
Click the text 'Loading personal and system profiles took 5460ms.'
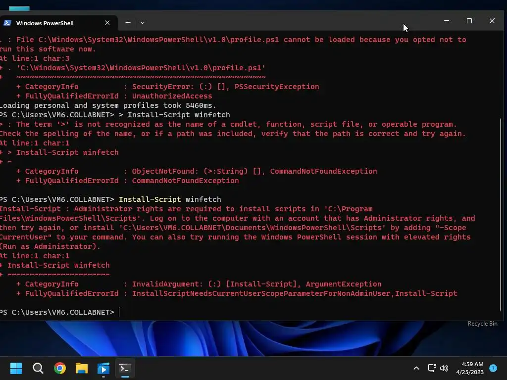tap(108, 105)
